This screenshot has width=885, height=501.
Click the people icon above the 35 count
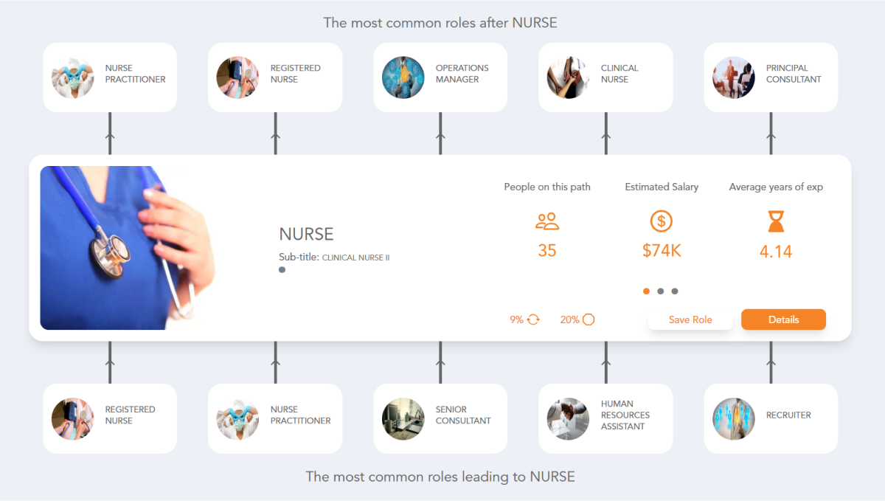(547, 221)
